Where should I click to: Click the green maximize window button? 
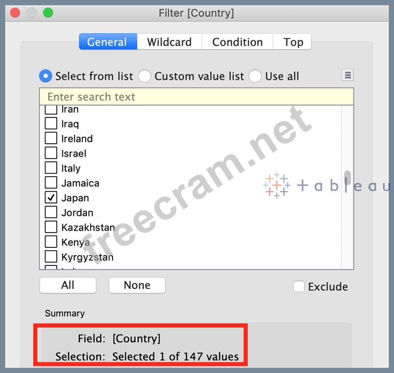click(48, 13)
